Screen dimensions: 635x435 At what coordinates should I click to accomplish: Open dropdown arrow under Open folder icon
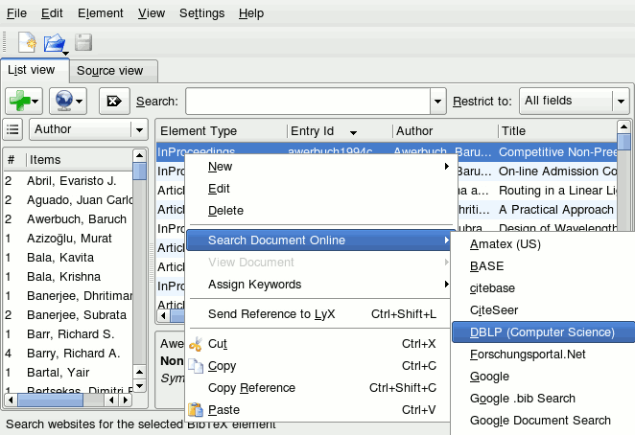click(x=65, y=53)
